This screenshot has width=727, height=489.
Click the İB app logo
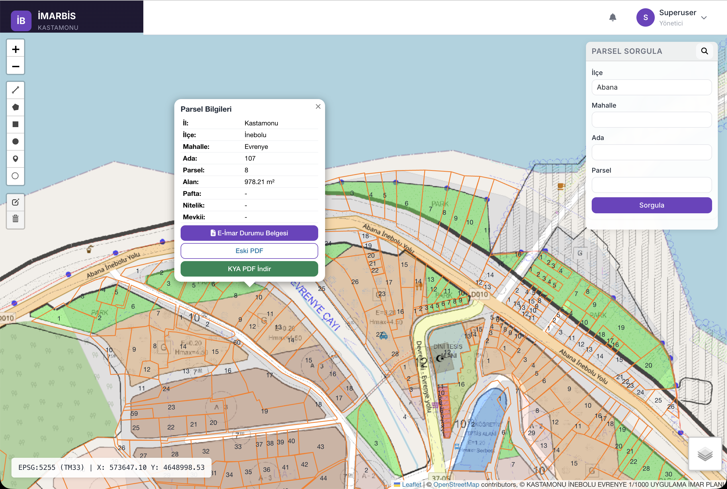point(21,21)
